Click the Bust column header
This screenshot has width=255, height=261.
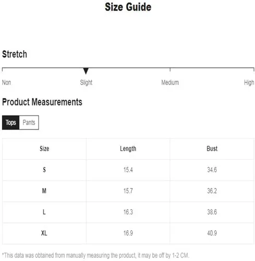coord(212,149)
